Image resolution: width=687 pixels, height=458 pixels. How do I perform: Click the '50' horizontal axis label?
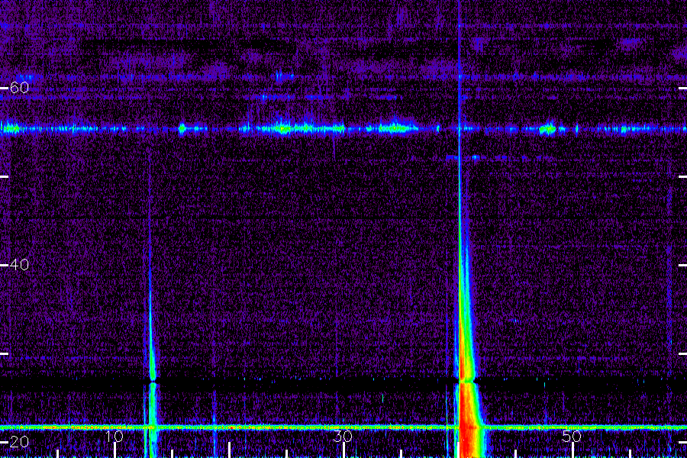tap(572, 437)
